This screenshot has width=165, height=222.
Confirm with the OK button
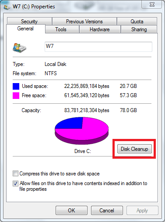click(x=71, y=211)
